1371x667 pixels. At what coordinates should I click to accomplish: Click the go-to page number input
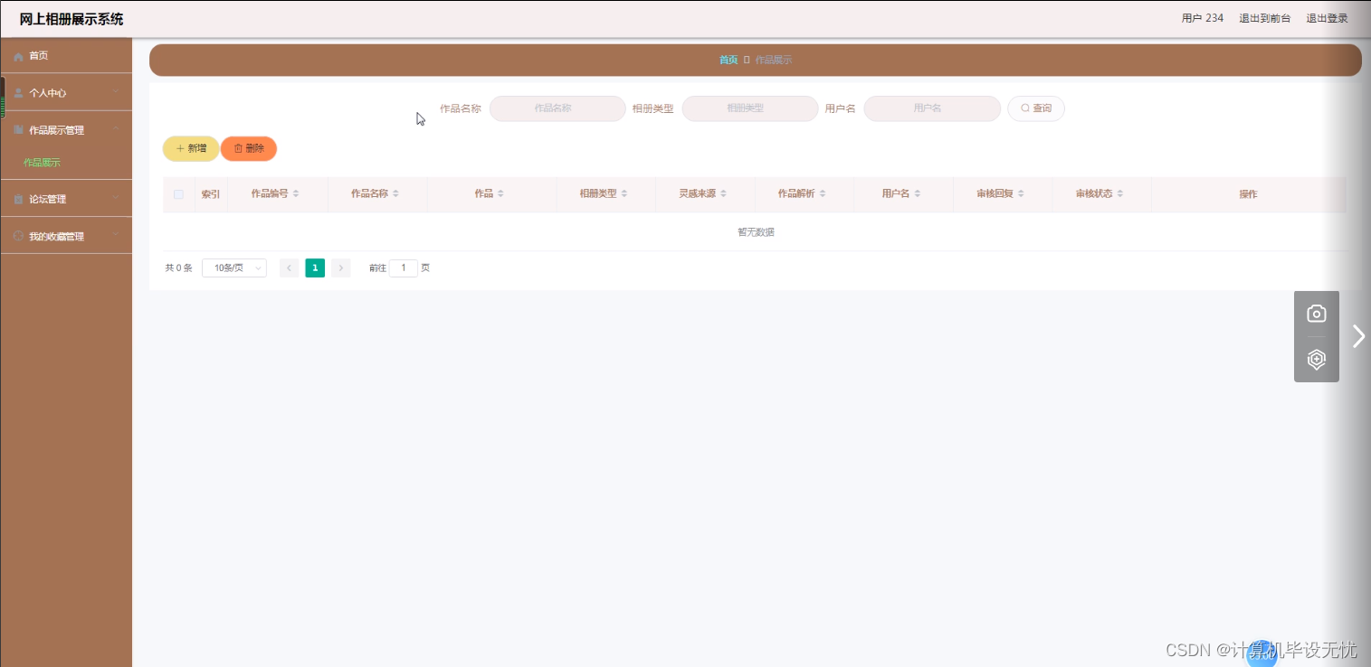click(x=404, y=268)
